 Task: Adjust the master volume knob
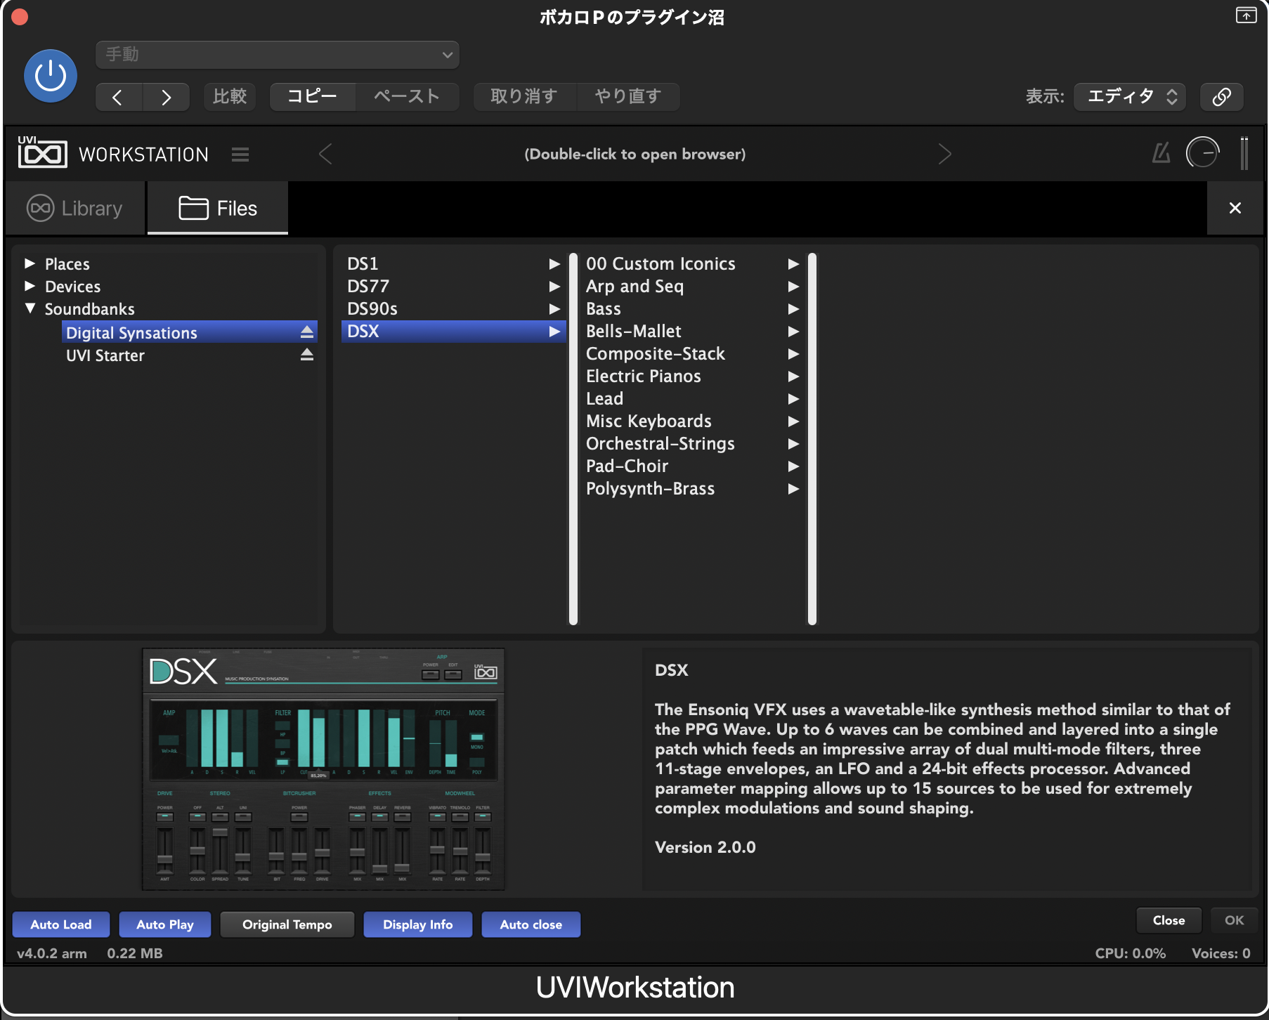(x=1202, y=152)
